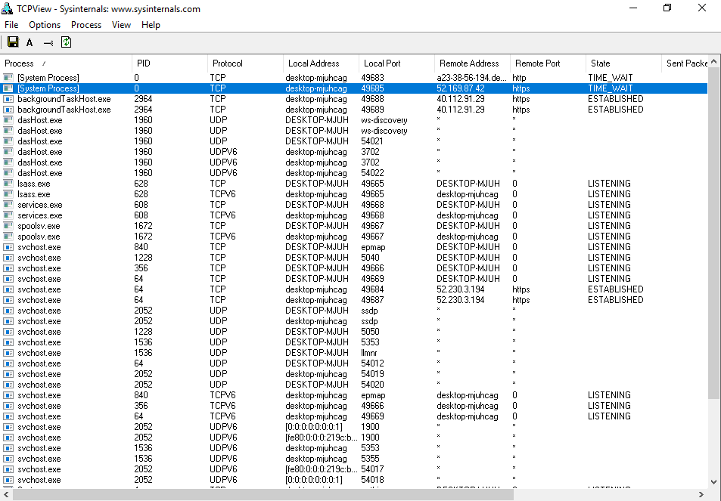Sort by the Process column header
721x501 pixels.
click(x=66, y=63)
